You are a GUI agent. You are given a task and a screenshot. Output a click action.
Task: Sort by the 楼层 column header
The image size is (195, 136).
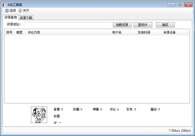[20, 32]
